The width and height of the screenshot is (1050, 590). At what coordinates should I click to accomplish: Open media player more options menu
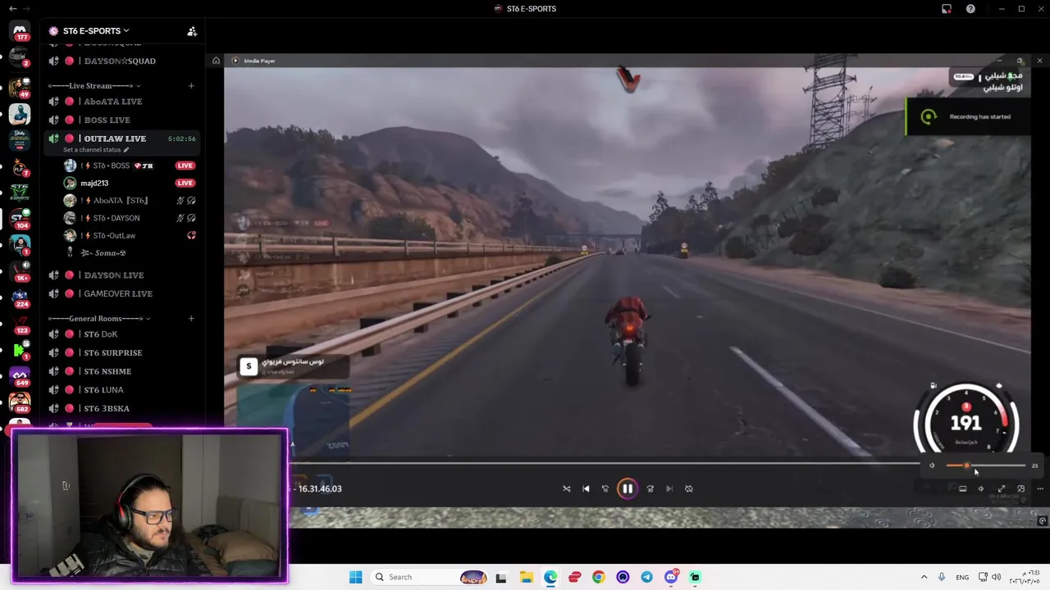[x=1040, y=488]
